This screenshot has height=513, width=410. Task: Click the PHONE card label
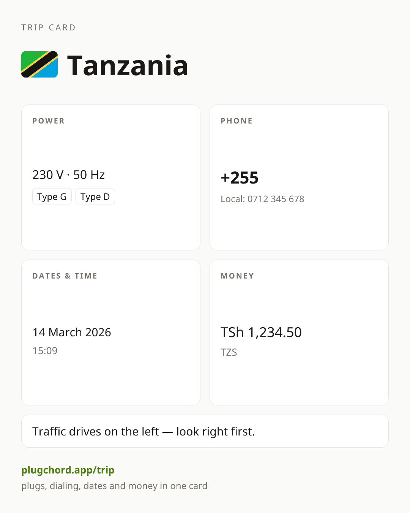(237, 121)
